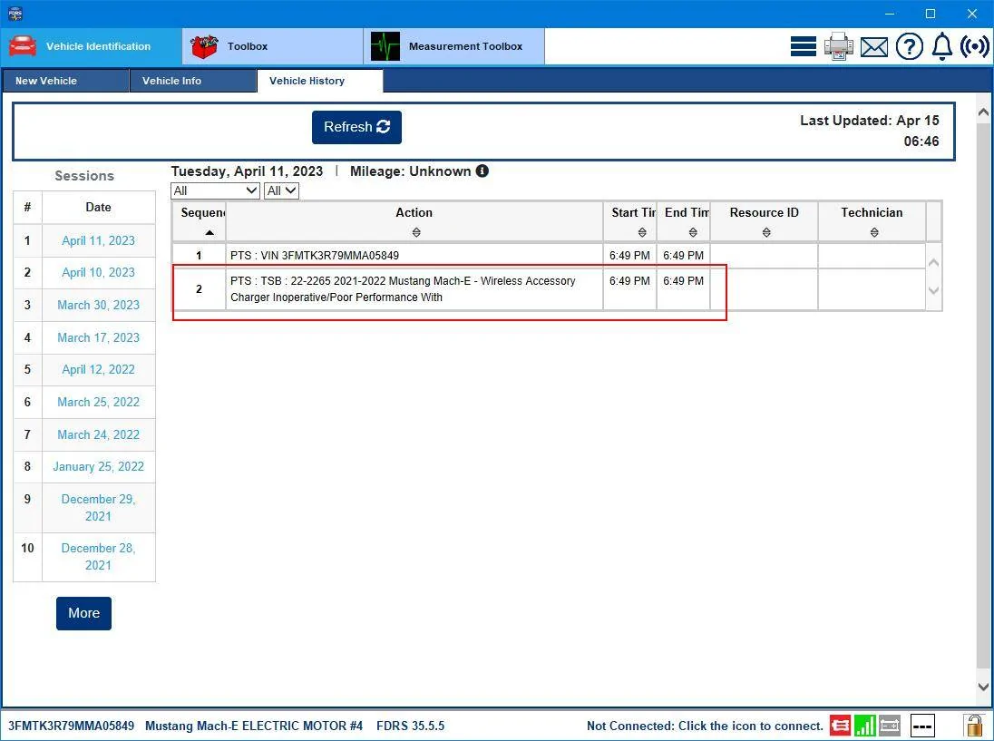The height and width of the screenshot is (741, 994).
Task: Click the mileage info circle icon
Action: click(x=482, y=171)
